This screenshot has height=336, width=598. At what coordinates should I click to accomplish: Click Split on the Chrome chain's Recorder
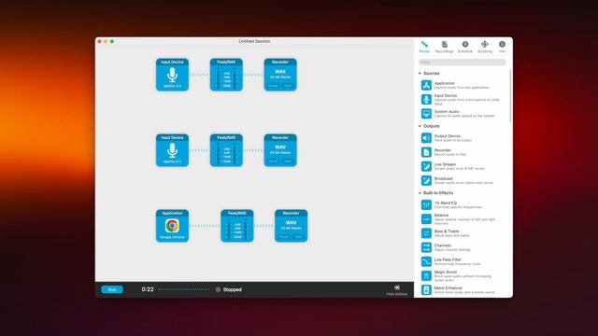click(299, 237)
